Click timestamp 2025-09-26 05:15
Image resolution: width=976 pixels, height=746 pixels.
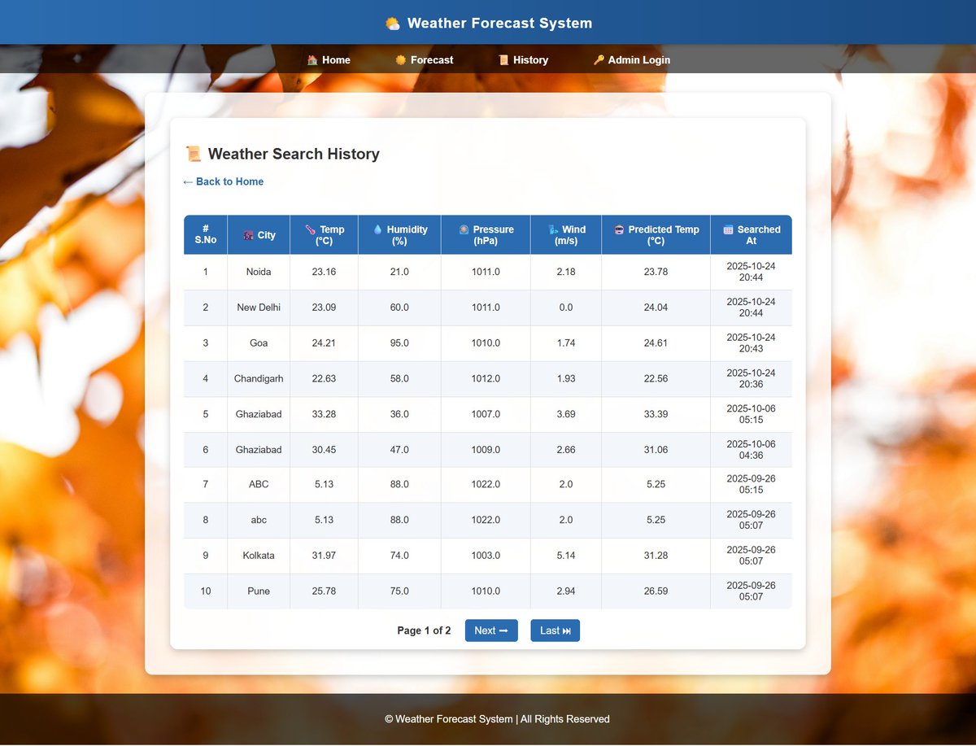pyautogui.click(x=751, y=484)
